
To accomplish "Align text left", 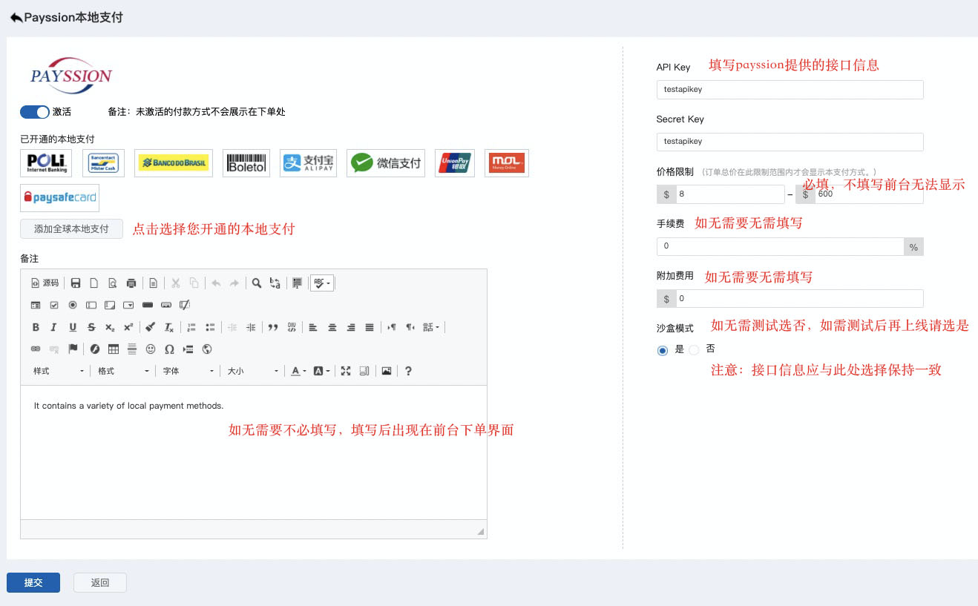I will 313,327.
